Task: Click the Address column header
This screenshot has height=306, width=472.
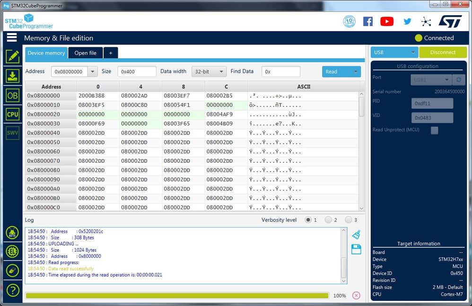Action: 51,87
